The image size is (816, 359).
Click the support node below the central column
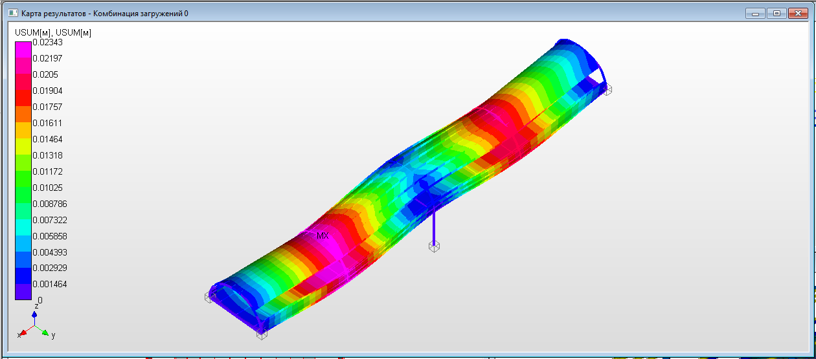pos(434,245)
